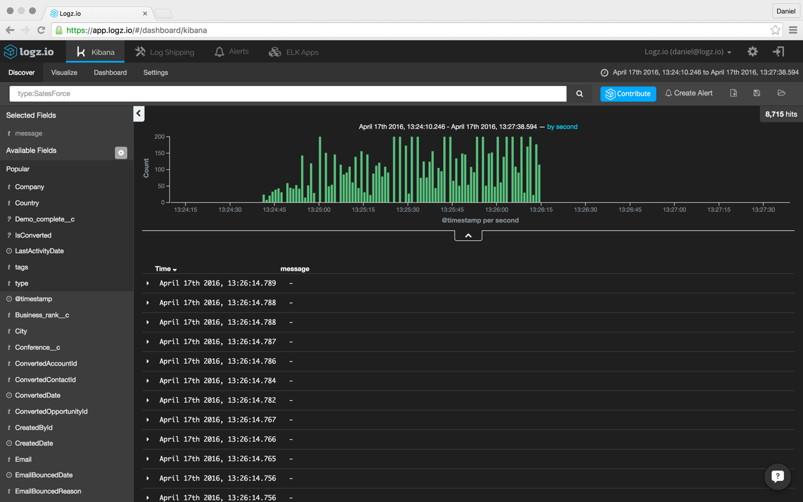This screenshot has width=803, height=502.
Task: Select the tags field
Action: tap(21, 267)
